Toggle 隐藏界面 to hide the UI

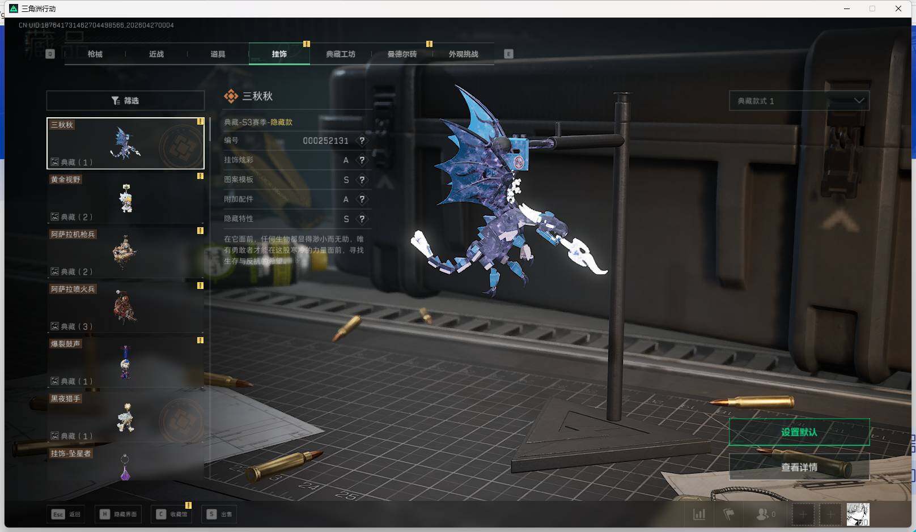120,514
